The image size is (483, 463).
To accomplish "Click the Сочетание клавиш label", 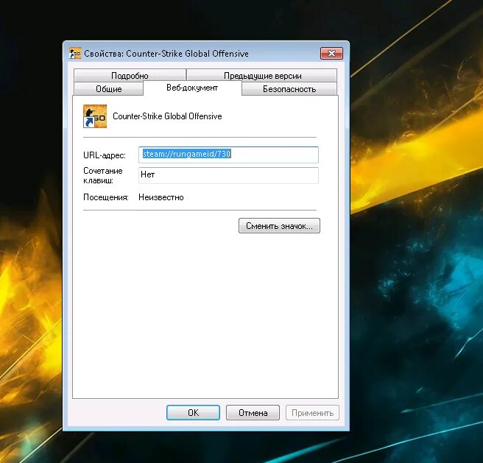I will tap(103, 175).
